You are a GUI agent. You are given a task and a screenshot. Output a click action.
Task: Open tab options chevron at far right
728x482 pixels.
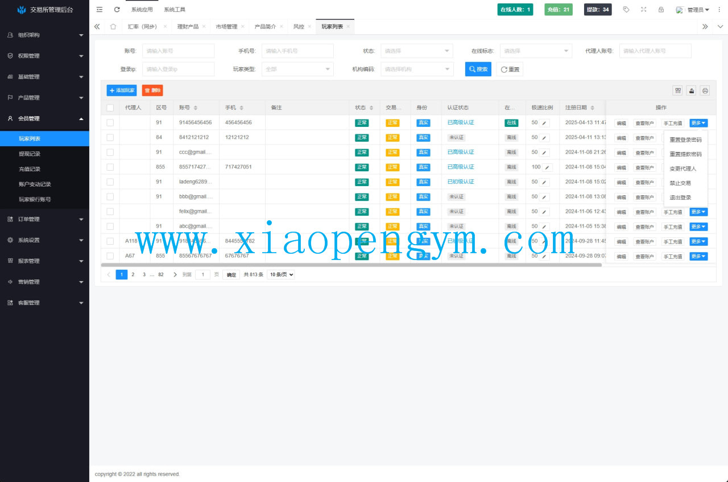point(720,26)
